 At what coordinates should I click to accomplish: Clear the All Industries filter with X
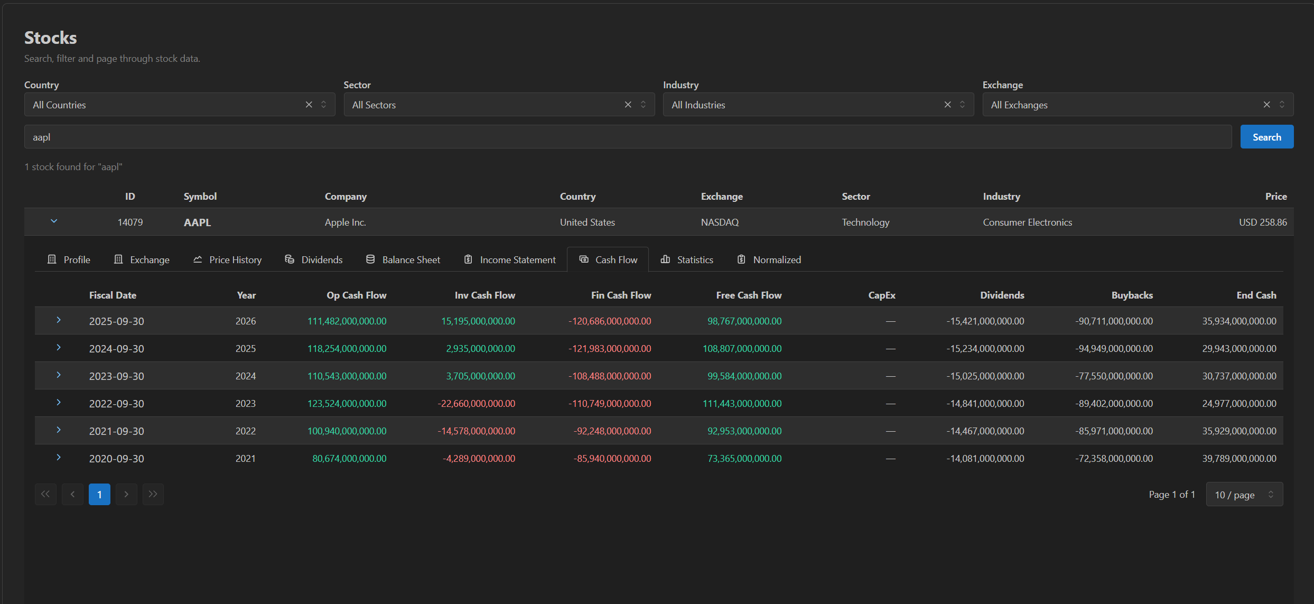click(948, 105)
